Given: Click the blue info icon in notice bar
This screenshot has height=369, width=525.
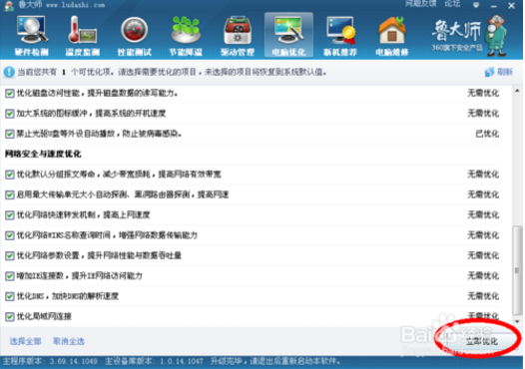Looking at the screenshot, I should pyautogui.click(x=9, y=72).
